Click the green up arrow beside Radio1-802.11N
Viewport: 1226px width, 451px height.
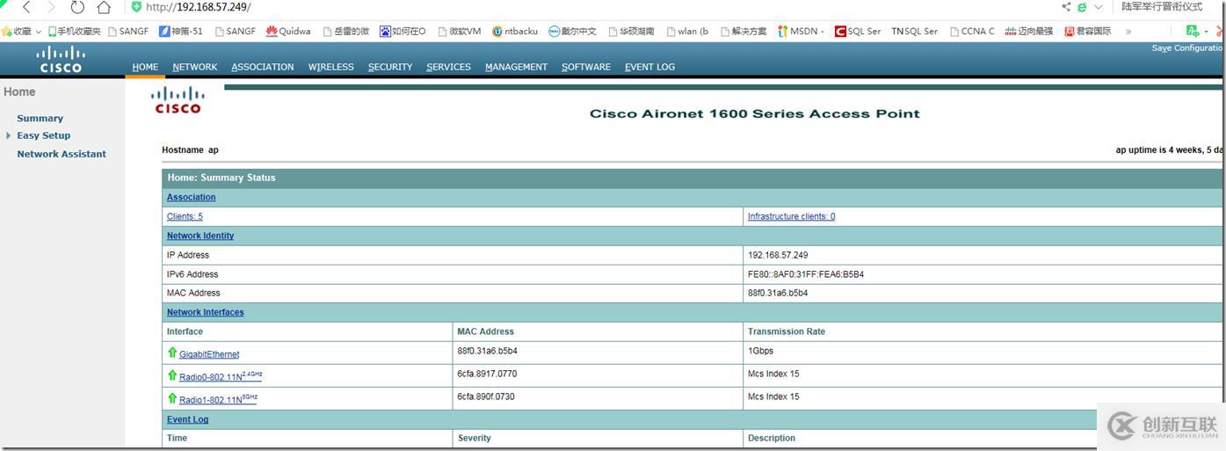[172, 398]
